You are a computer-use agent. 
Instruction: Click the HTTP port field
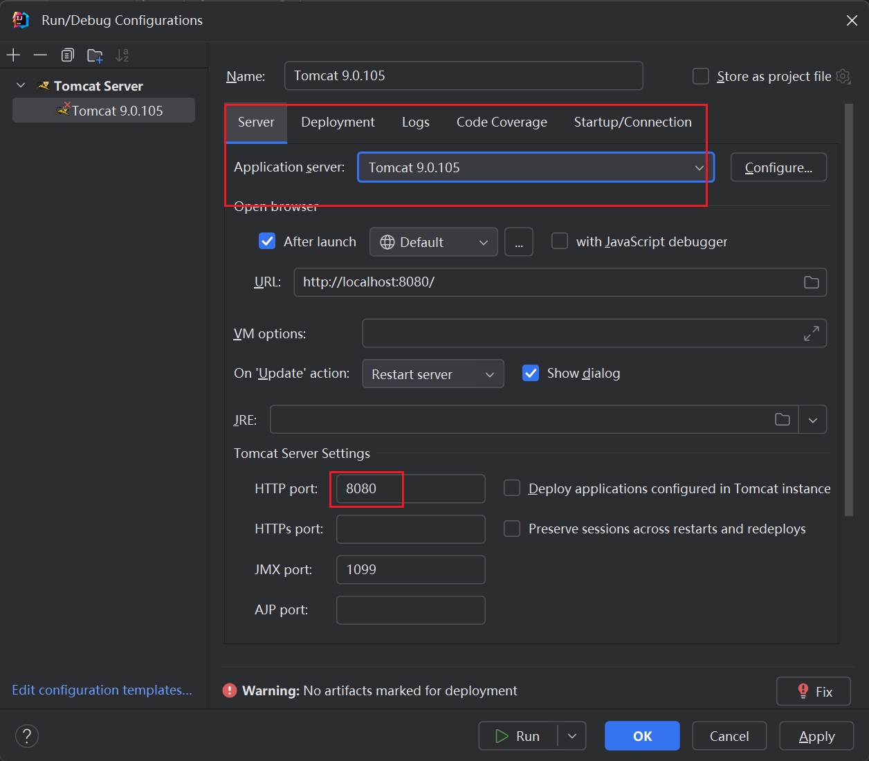[x=410, y=488]
